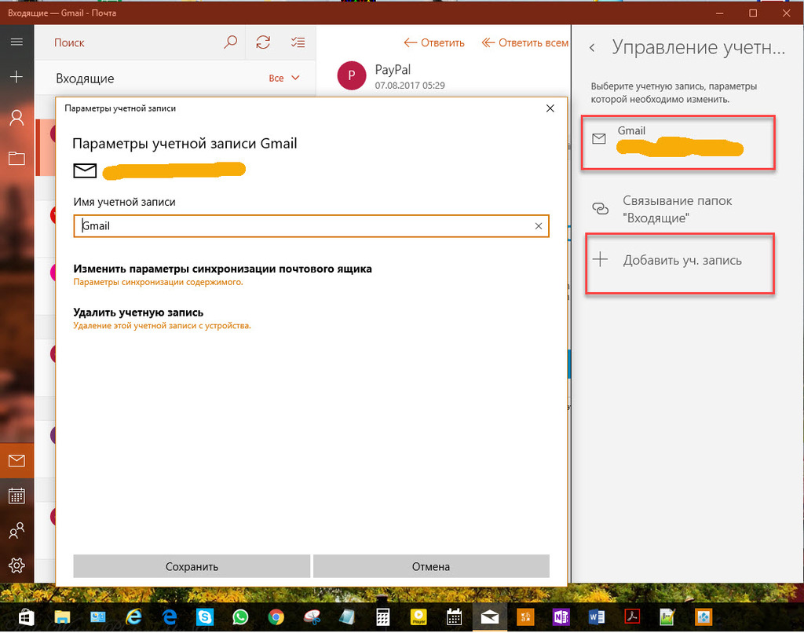The height and width of the screenshot is (633, 804).
Task: Enter selection mode with checklist icon
Action: (298, 42)
